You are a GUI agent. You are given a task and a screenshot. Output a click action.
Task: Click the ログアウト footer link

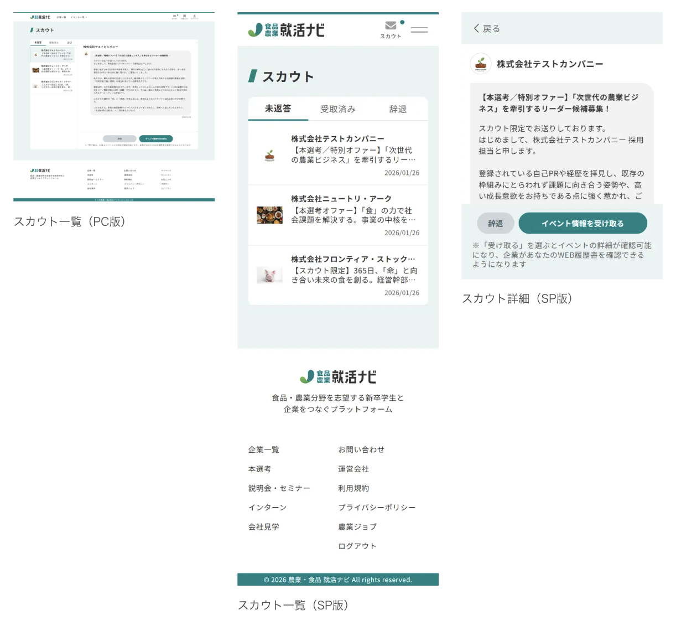click(x=357, y=546)
